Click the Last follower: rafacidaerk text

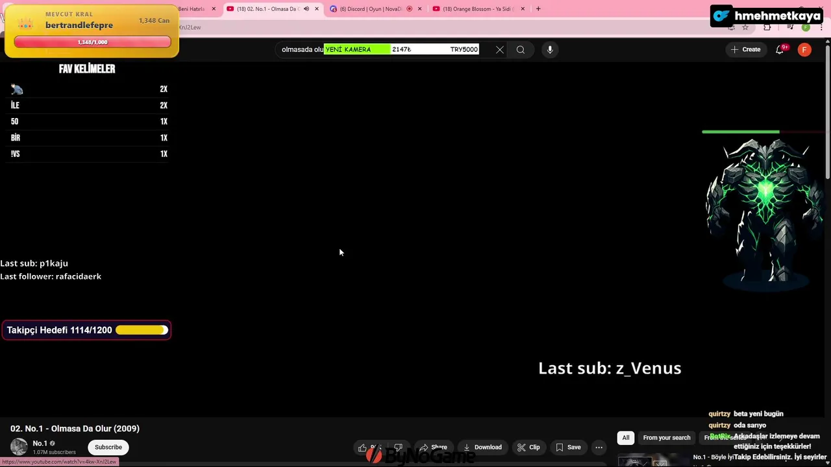click(51, 276)
